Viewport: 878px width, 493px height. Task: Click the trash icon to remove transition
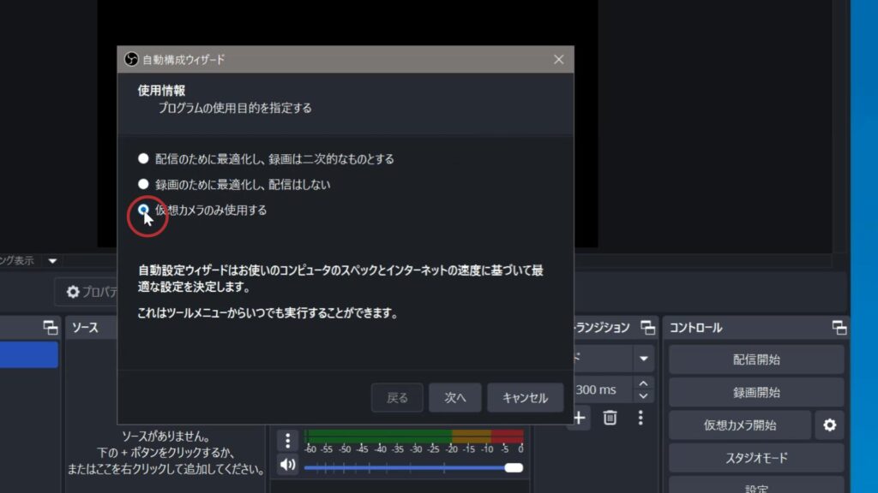(x=610, y=418)
